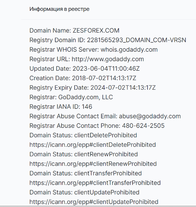
Task: Open the icann.org/epp#clientRenewProhibited link
Action: (x=93, y=164)
